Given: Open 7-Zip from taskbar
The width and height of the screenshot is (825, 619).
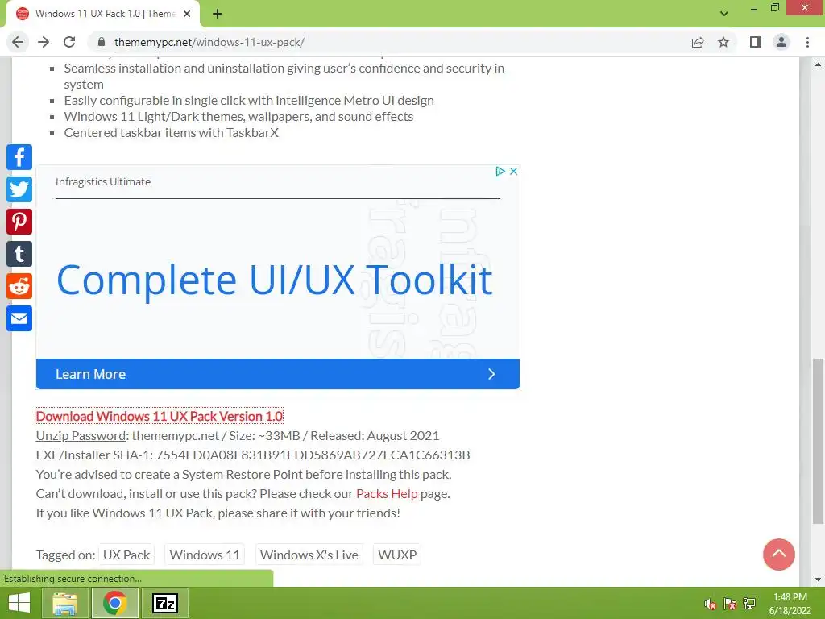Looking at the screenshot, I should tap(165, 603).
